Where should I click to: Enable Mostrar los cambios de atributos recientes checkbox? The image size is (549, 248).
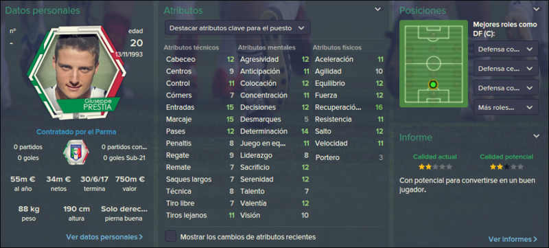(170, 236)
